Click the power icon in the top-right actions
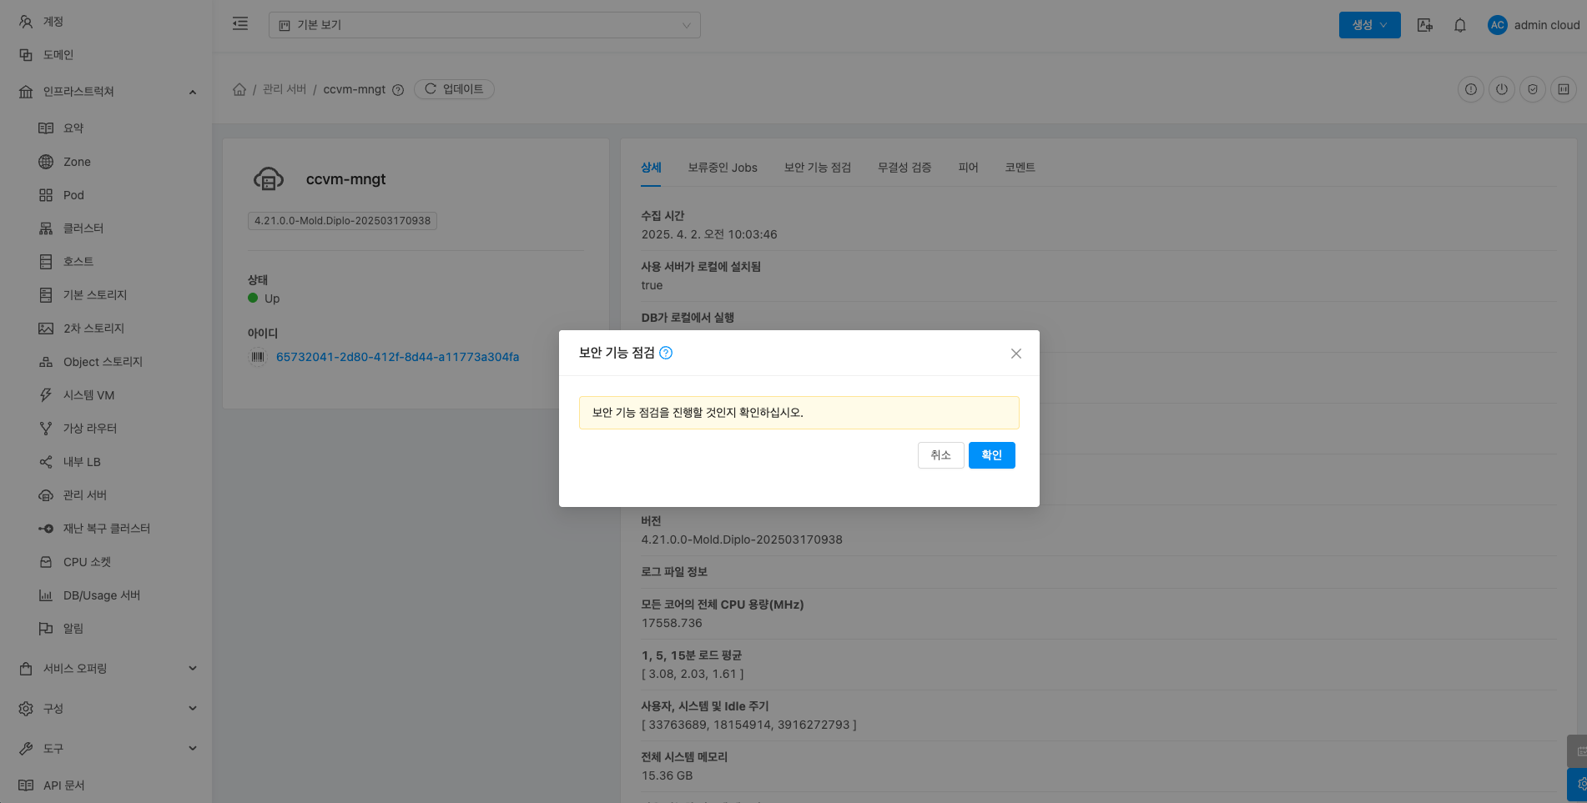The height and width of the screenshot is (803, 1587). point(1502,89)
